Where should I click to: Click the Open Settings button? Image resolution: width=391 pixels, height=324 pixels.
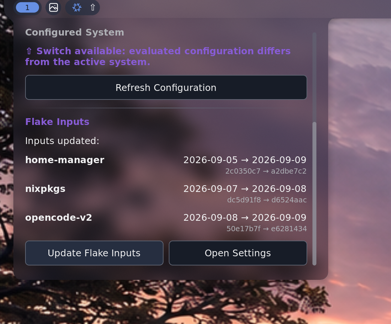(x=238, y=253)
